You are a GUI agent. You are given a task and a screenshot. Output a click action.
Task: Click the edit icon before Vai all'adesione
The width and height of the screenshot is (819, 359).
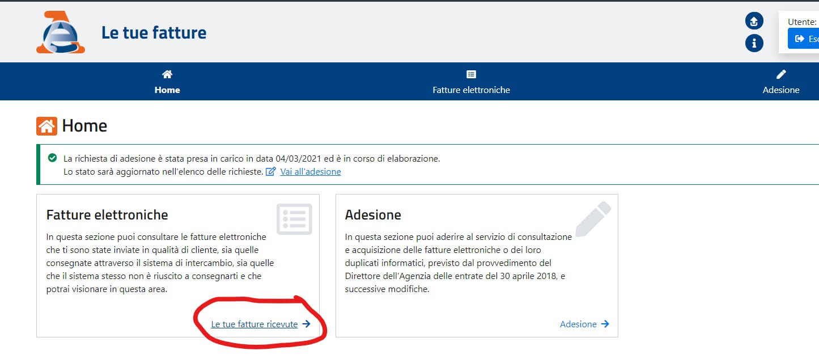point(271,171)
